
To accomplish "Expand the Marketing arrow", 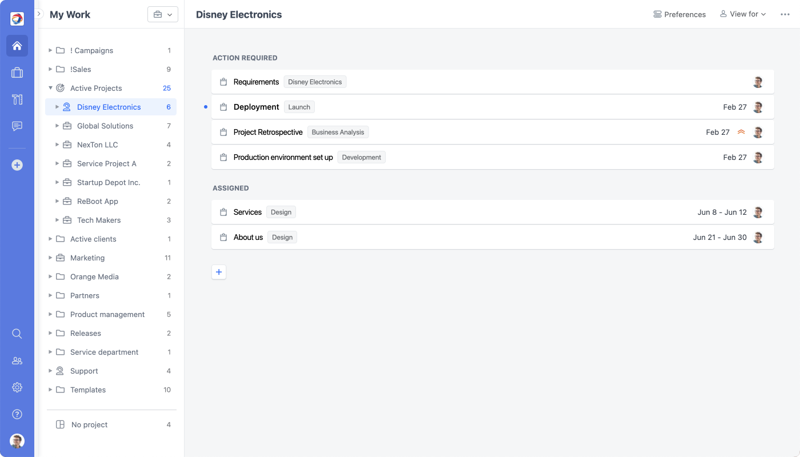I will 50,258.
